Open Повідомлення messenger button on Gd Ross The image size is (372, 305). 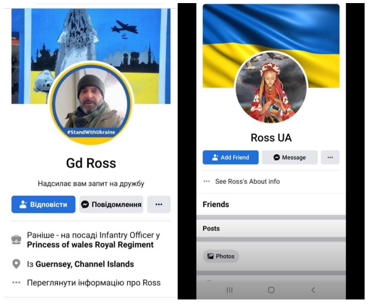point(111,205)
